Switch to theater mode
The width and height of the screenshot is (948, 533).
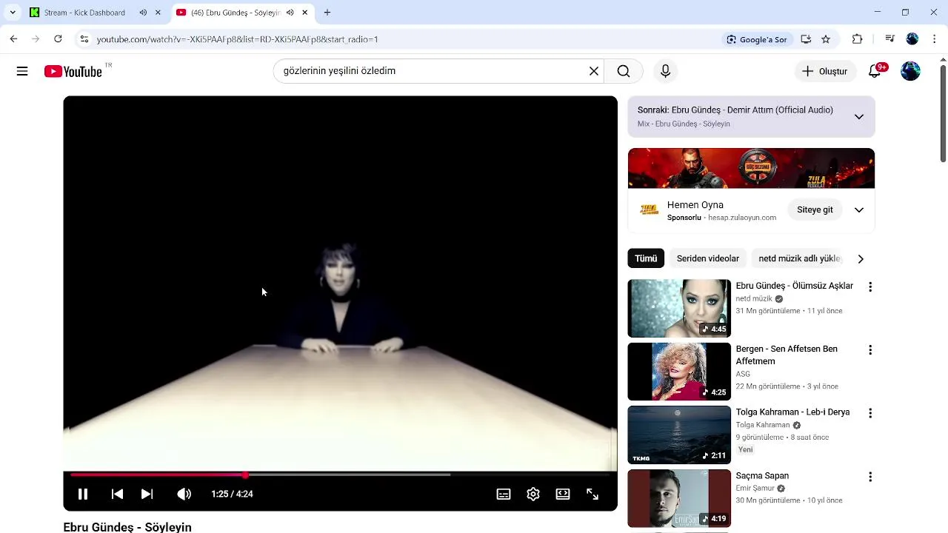point(563,494)
